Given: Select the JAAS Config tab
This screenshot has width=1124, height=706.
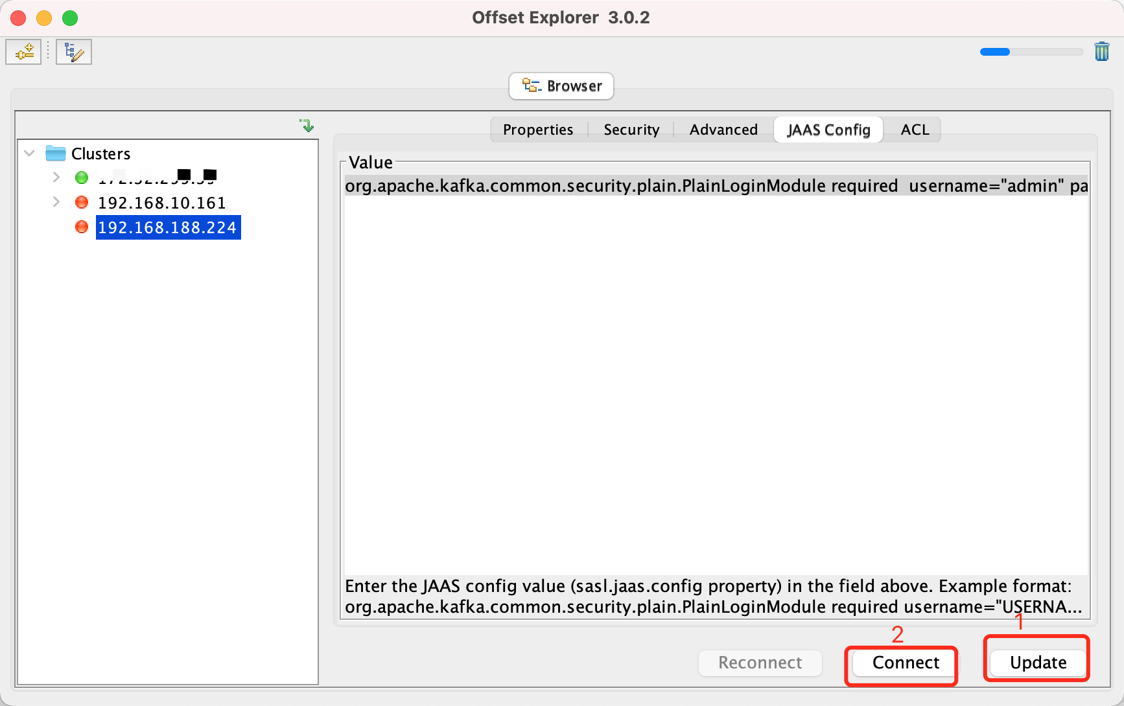Looking at the screenshot, I should 828,130.
